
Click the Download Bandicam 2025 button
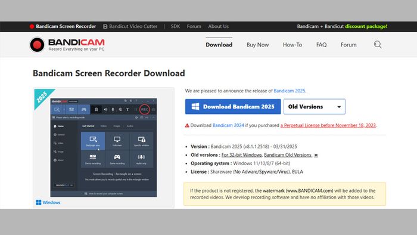(233, 106)
